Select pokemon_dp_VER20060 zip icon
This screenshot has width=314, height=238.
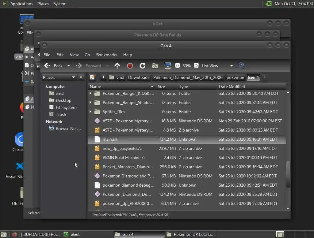pyautogui.click(x=97, y=203)
